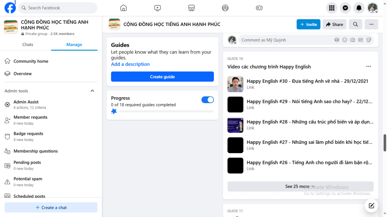Attach a photo to the comment
The height and width of the screenshot is (217, 387).
point(353,40)
